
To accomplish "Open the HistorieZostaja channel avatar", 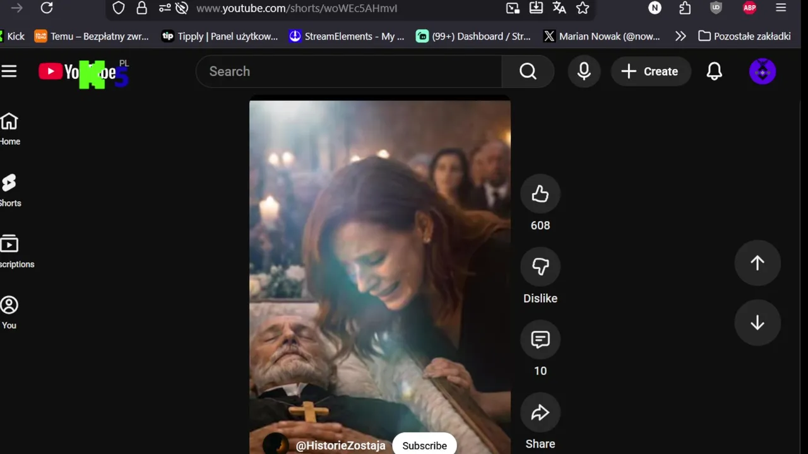I will tap(275, 445).
